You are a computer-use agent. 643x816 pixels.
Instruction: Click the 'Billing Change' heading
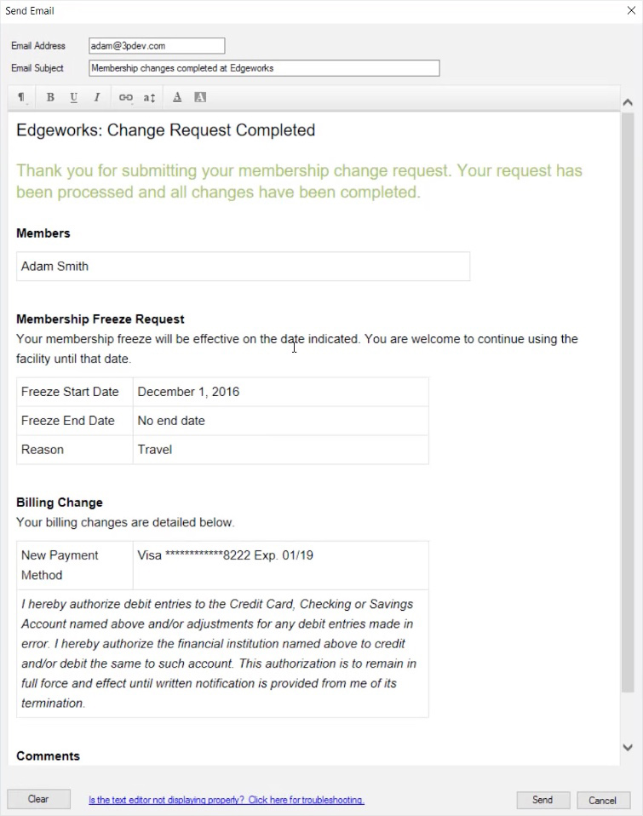click(x=60, y=503)
